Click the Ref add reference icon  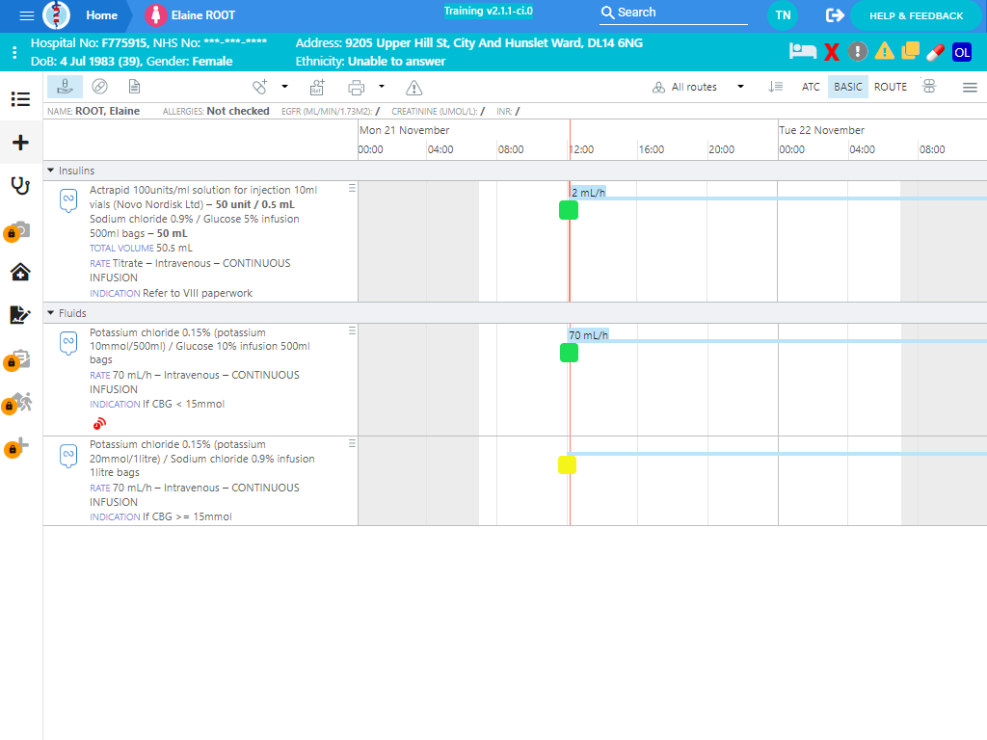[317, 88]
